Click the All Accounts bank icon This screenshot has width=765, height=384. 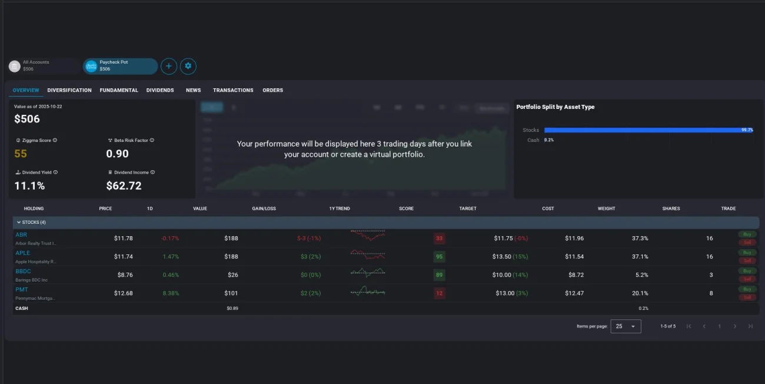tap(14, 66)
